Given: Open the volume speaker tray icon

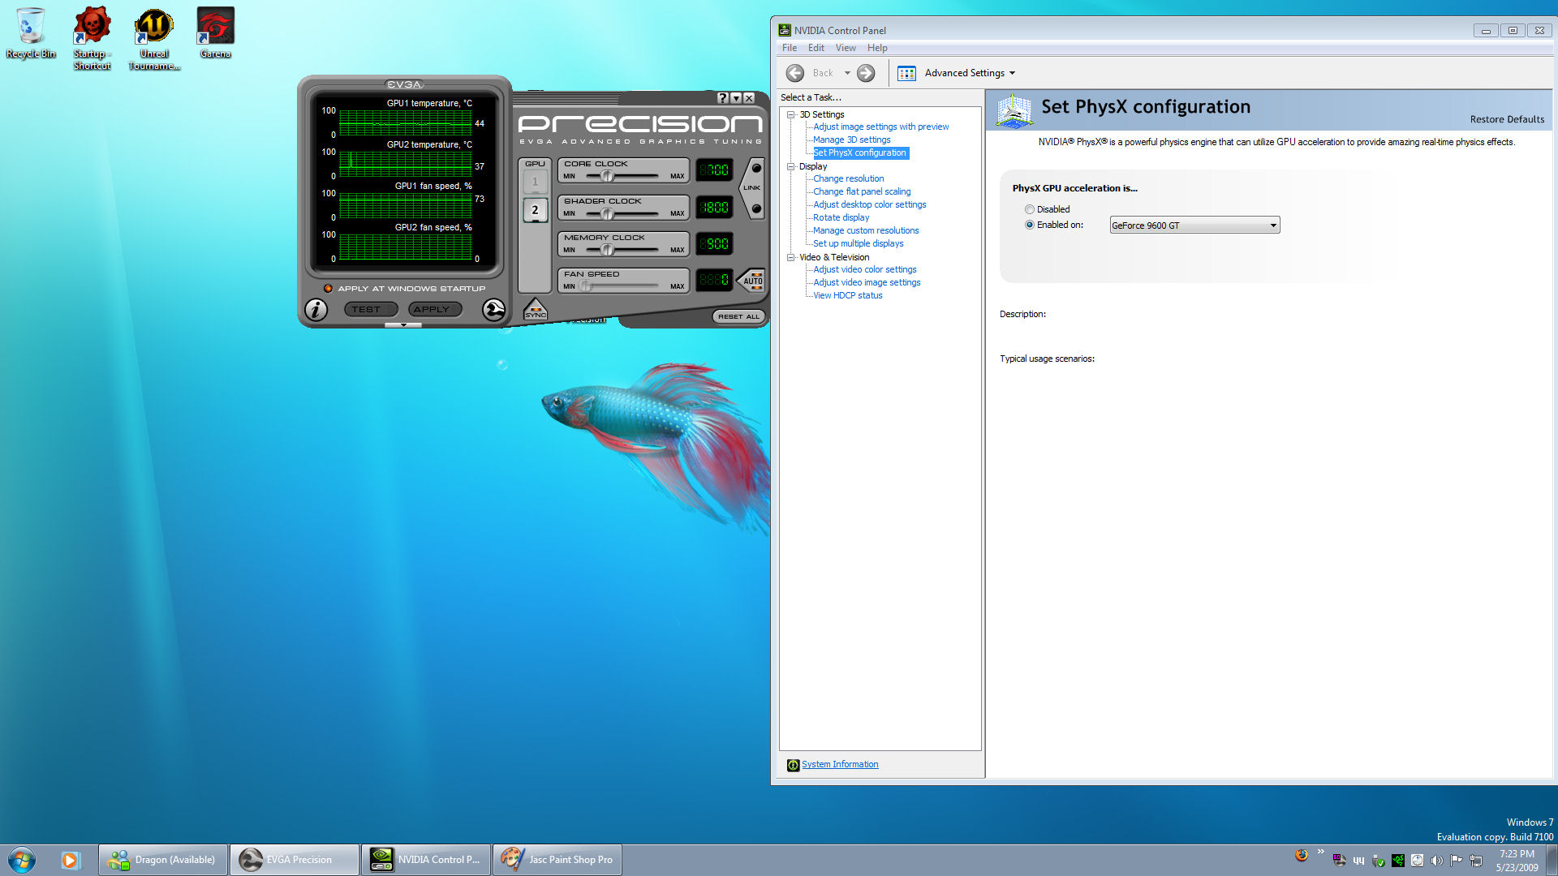Looking at the screenshot, I should click(x=1436, y=861).
